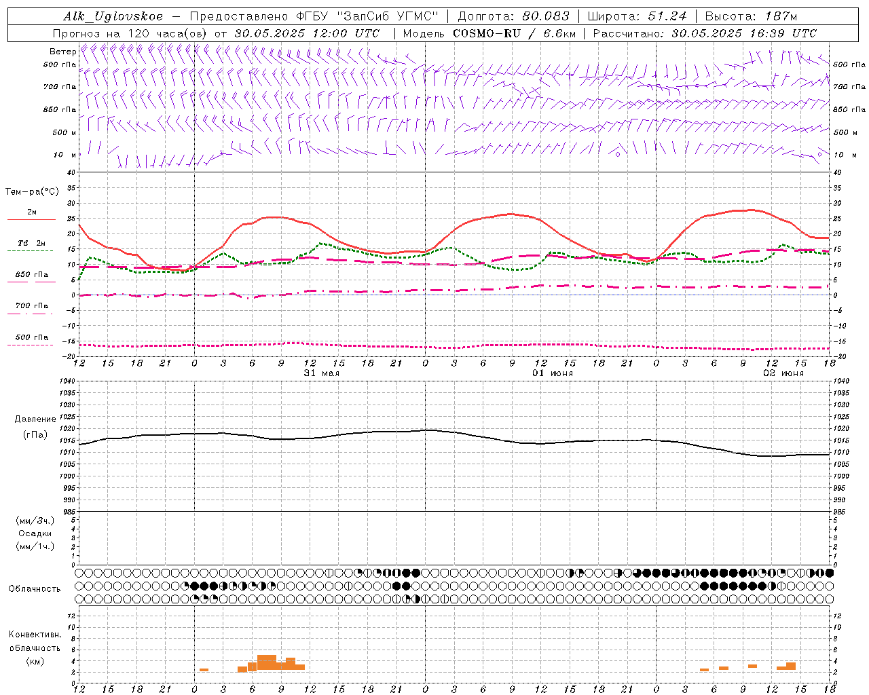Viewport: 869px width, 695px height.
Task: Click the tallest orange convective cloud bar on 31 мая
Action: click(x=267, y=662)
